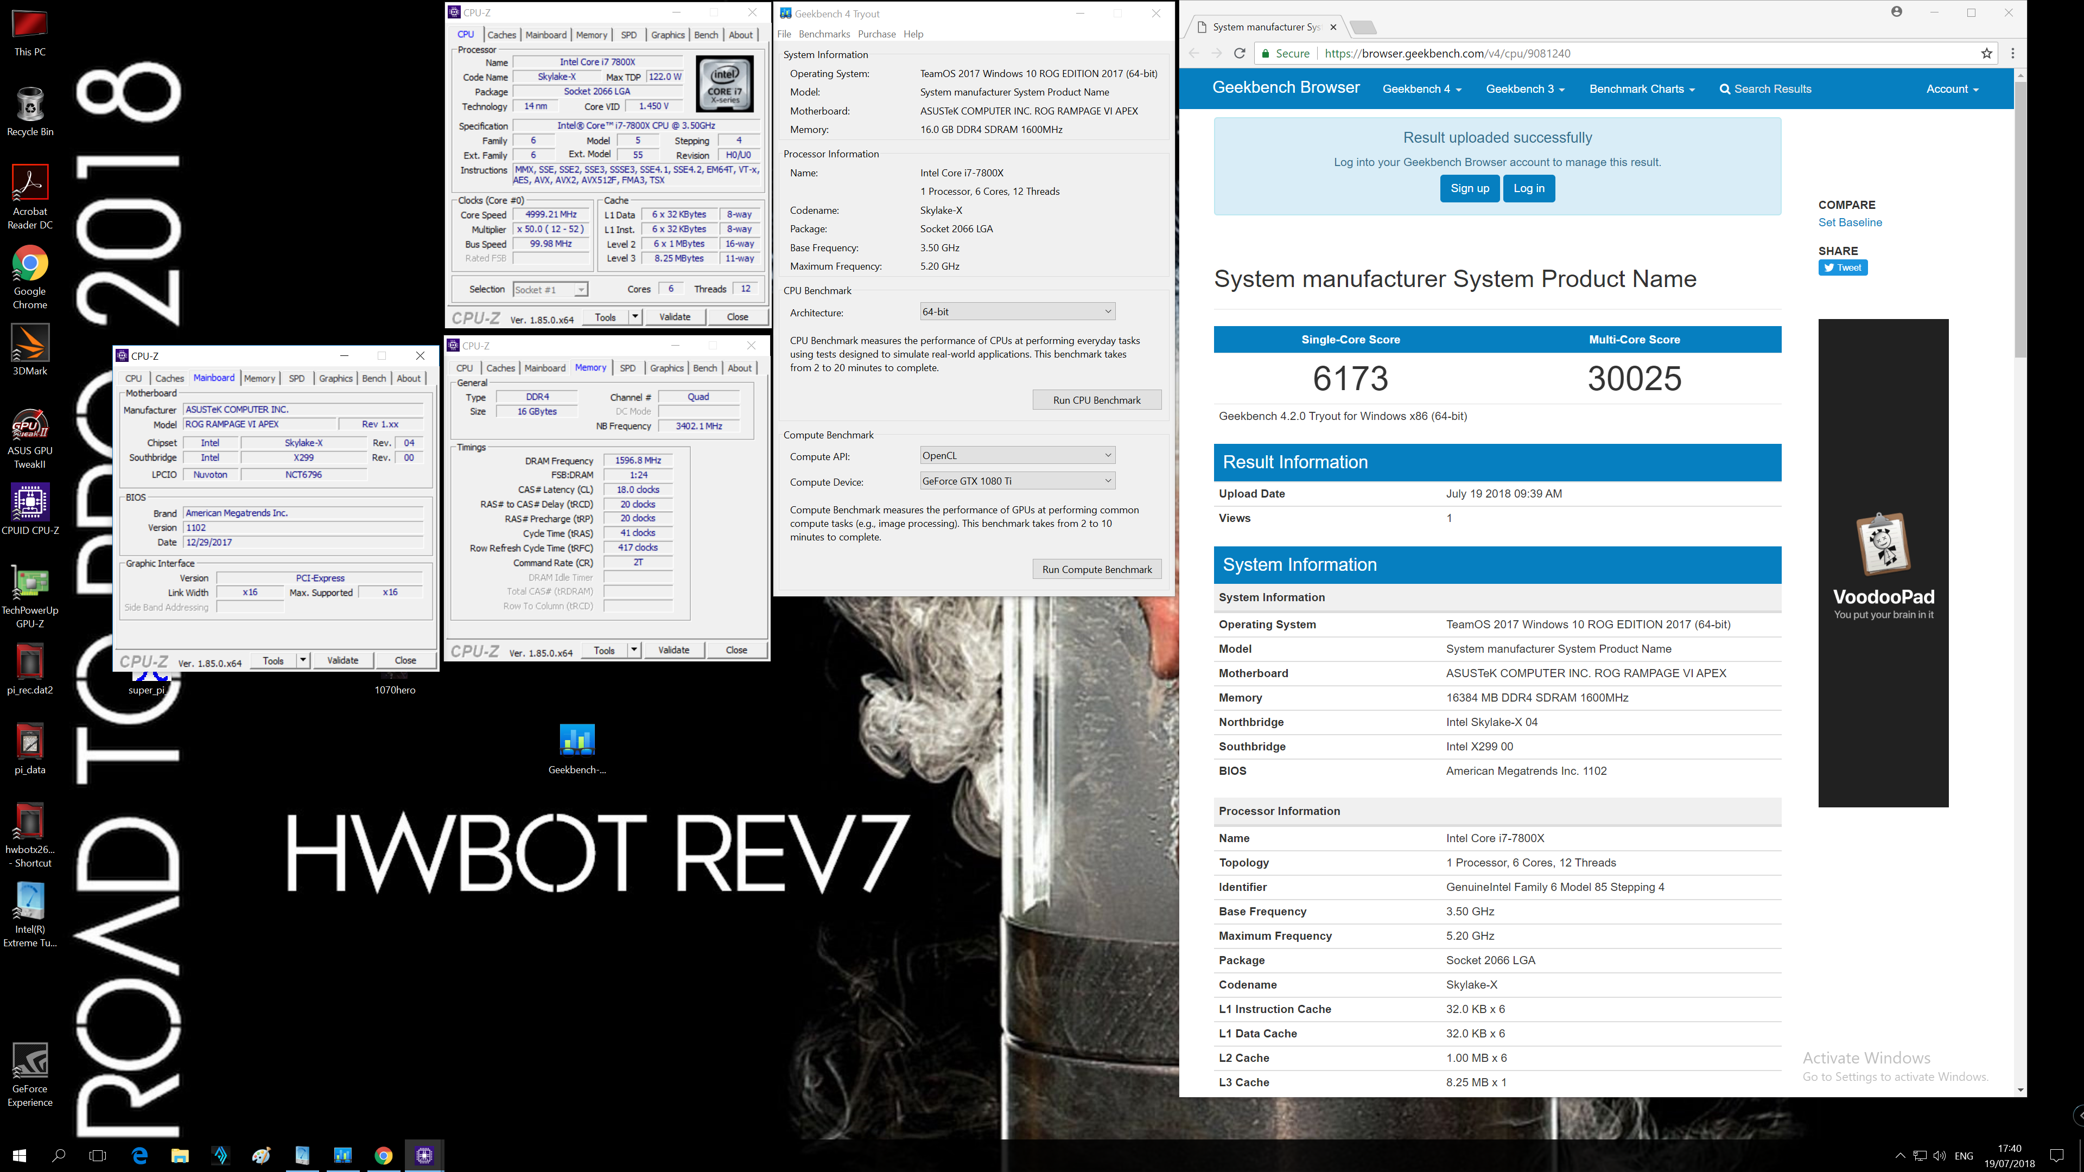
Task: Show hidden tray icons chevron
Action: coord(1901,1155)
